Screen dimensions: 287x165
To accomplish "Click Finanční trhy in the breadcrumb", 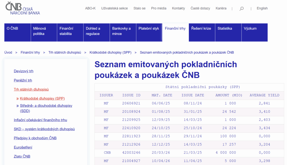I will tap(30, 52).
